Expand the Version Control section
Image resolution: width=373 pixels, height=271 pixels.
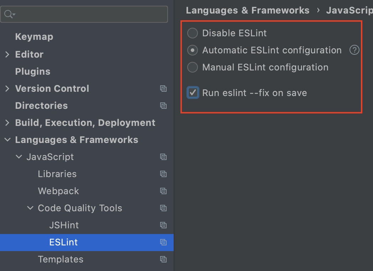[7, 89]
